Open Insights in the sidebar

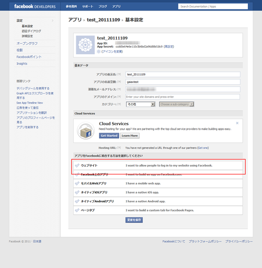22,63
